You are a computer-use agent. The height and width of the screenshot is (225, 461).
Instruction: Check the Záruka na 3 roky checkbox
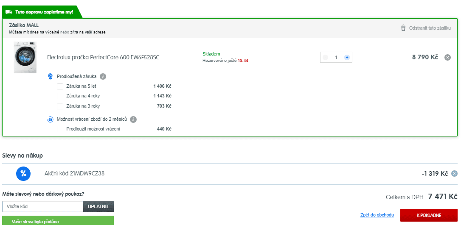(60, 106)
